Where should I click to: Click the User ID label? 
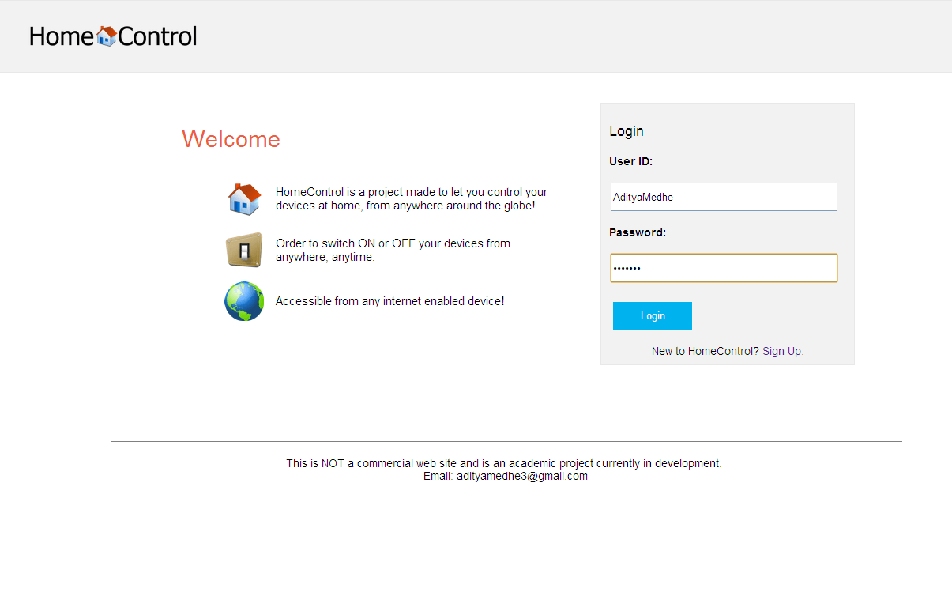[630, 161]
